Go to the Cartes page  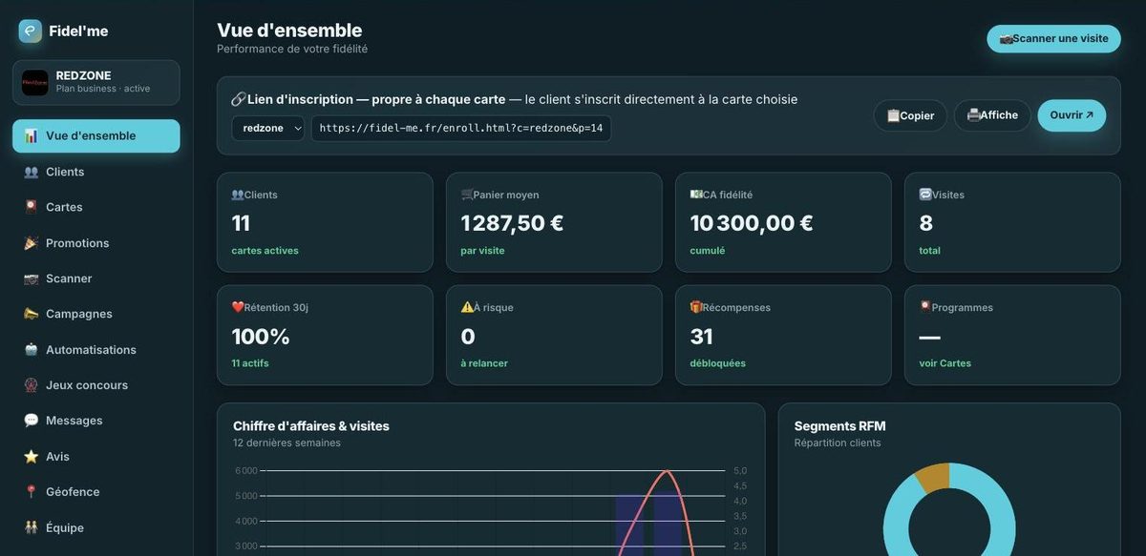pos(96,207)
